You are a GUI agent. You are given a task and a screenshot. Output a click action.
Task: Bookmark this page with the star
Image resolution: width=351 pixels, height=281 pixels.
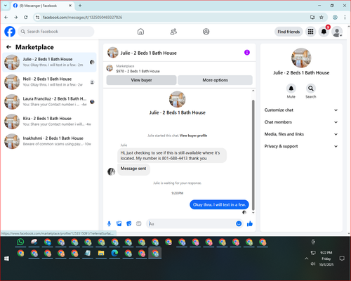point(322,17)
